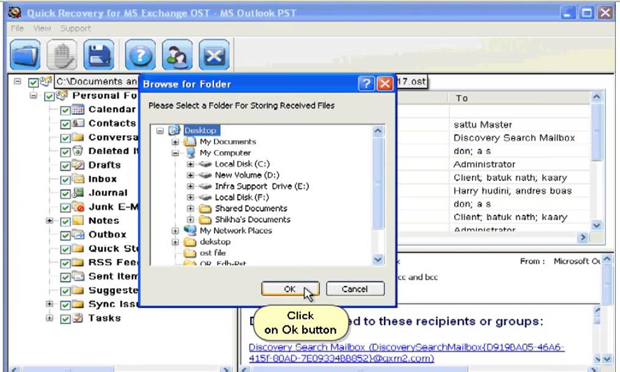Click the blue X exit toolbar icon
Viewport: 620px width, 372px height.
pyautogui.click(x=214, y=54)
